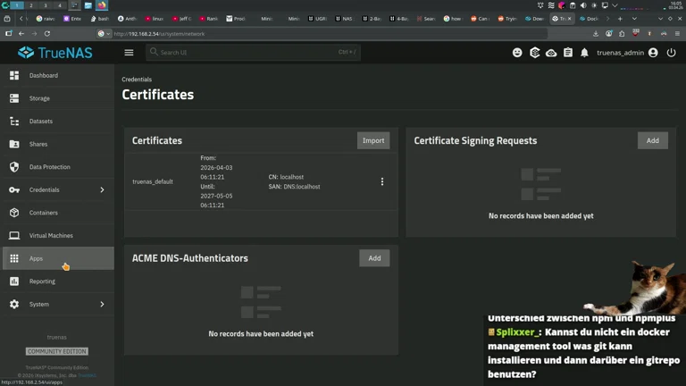Click the alerts bell icon
686x386 pixels.
pyautogui.click(x=585, y=53)
